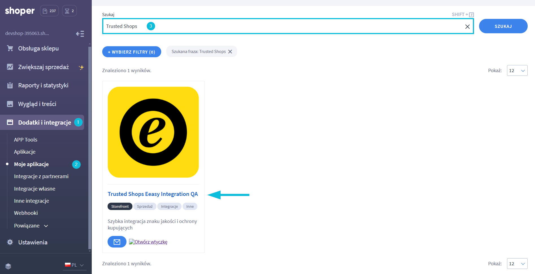Open the 237 documents counter badge
The width and height of the screenshot is (535, 274).
49,11
